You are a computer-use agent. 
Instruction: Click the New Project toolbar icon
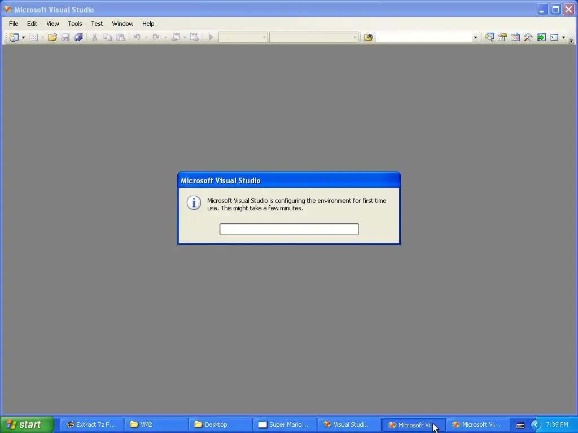[x=14, y=37]
